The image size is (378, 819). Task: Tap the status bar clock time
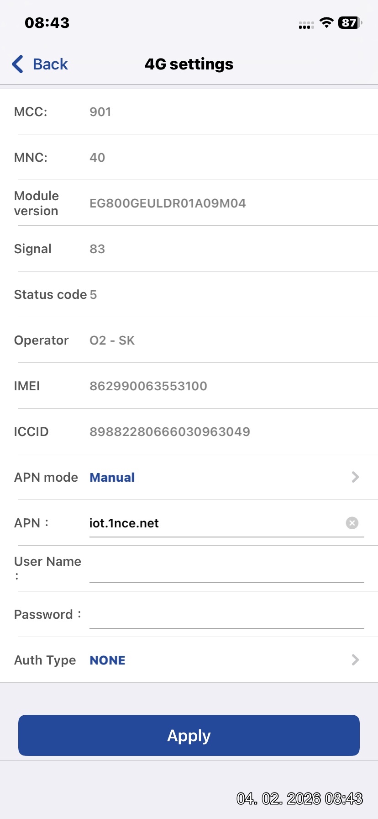coord(47,22)
